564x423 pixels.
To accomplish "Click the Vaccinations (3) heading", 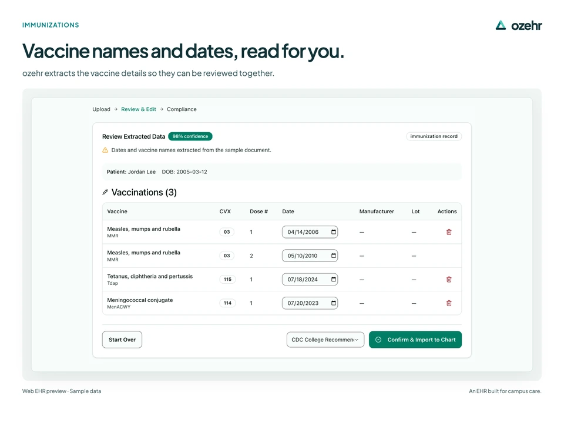I will (x=144, y=193).
